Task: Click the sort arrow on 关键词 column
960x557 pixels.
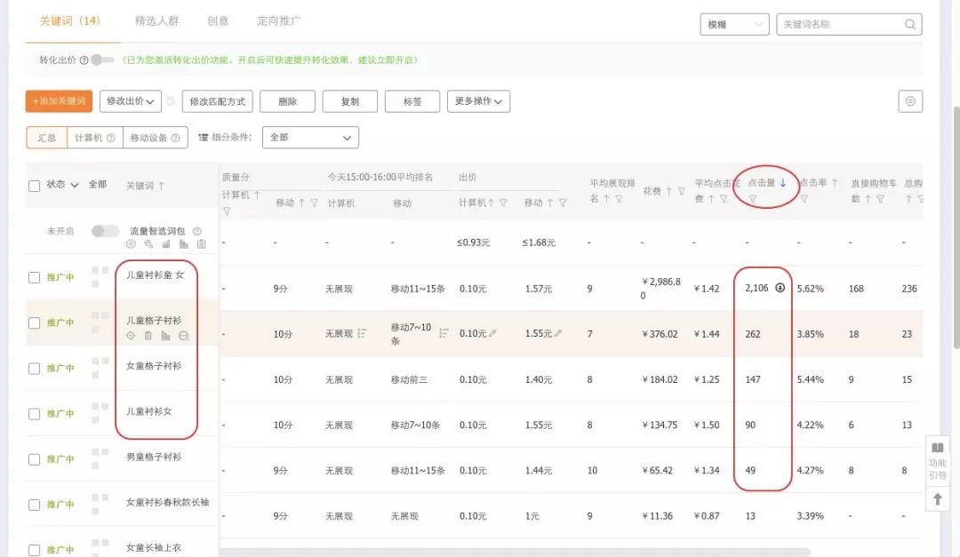Action: coord(161,186)
